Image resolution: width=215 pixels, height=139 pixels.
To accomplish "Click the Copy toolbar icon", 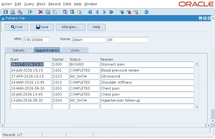I will [x=48, y=12].
